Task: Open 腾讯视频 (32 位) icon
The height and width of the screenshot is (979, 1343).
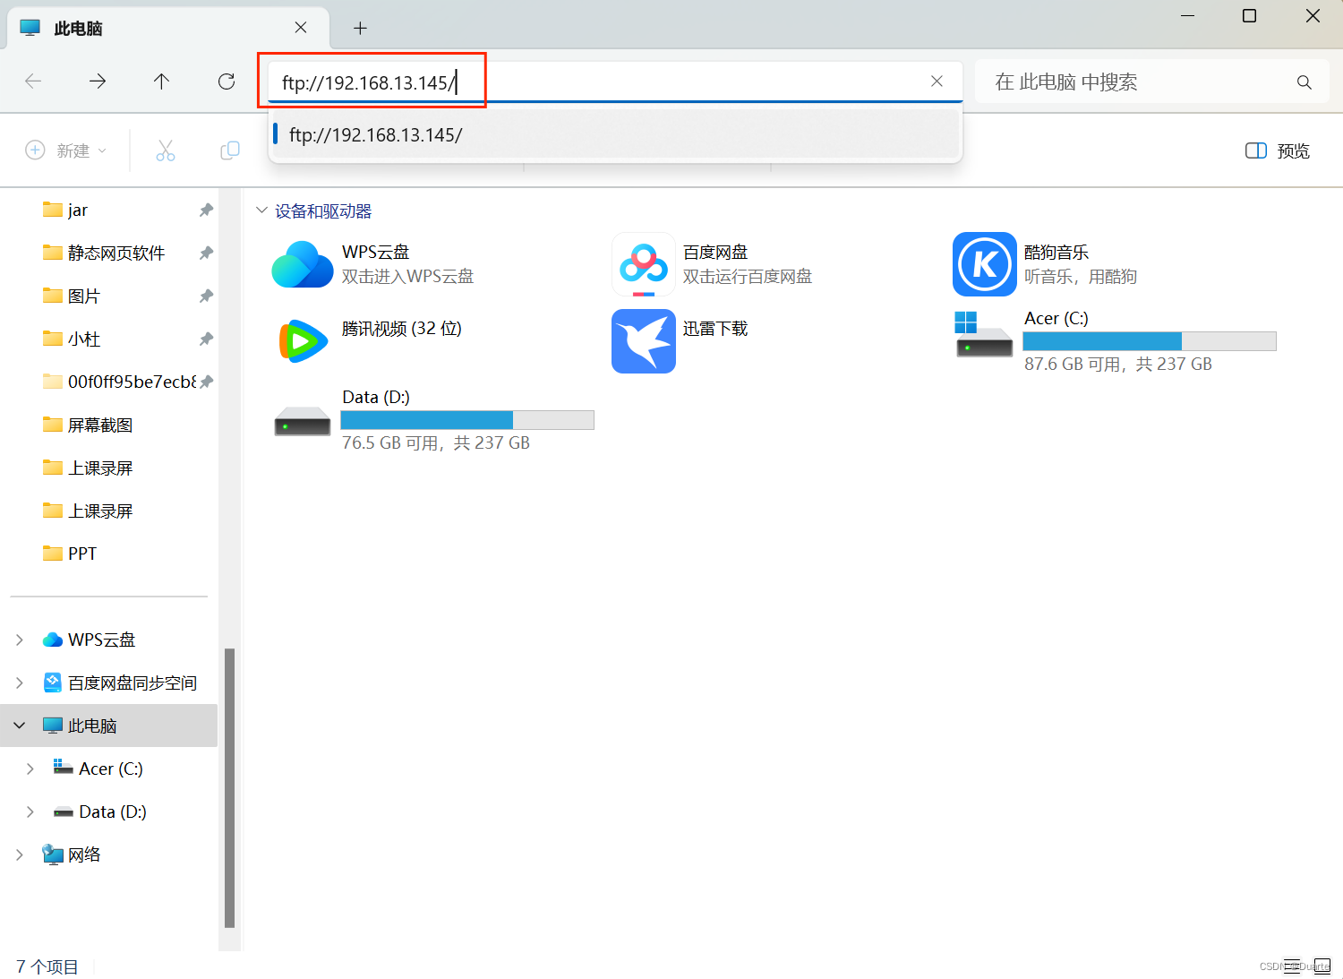Action: click(303, 341)
